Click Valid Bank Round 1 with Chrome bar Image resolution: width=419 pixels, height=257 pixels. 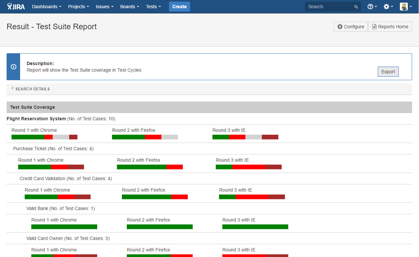tap(64, 227)
